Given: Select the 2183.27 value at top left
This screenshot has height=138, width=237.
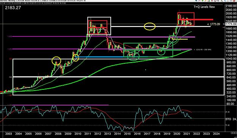Looking at the screenshot, I should tap(13, 8).
